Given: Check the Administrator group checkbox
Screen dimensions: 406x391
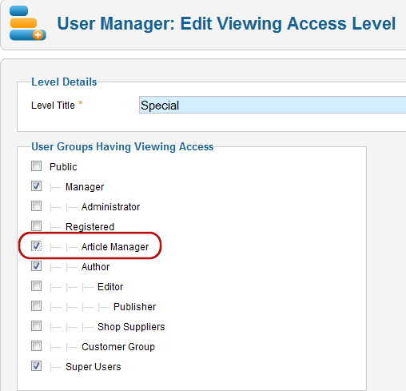Looking at the screenshot, I should click(36, 206).
